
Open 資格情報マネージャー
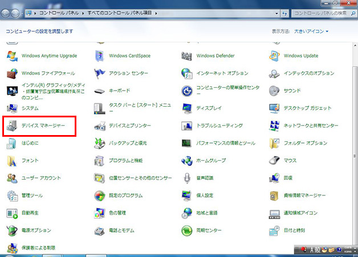coord(297,195)
